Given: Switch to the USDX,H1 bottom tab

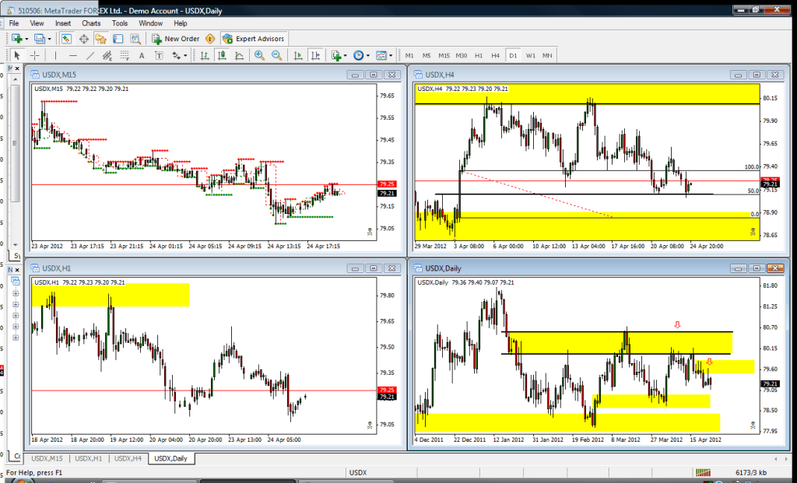Looking at the screenshot, I should click(89, 459).
